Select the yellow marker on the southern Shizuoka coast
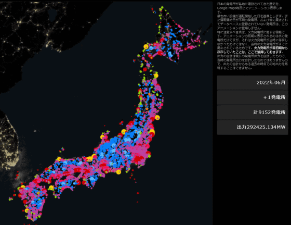291x225 pixels. point(118,172)
